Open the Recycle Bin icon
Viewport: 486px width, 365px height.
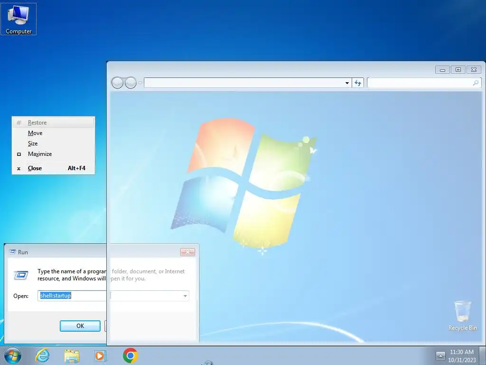pos(462,316)
